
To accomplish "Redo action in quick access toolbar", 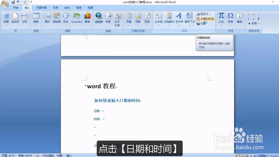I will click(25, 2).
